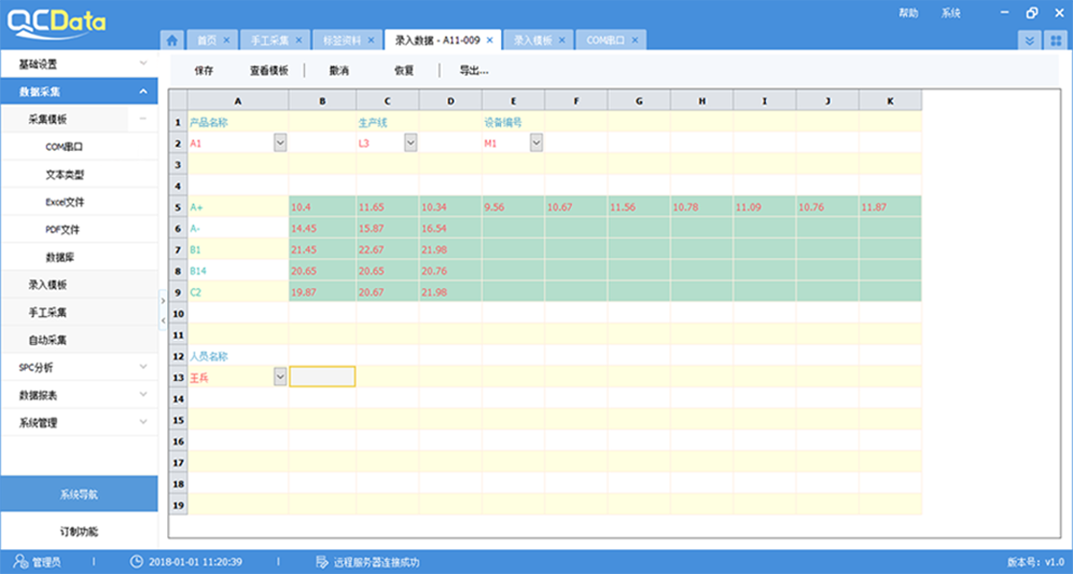
Task: Select cell B13 input field
Action: (323, 377)
